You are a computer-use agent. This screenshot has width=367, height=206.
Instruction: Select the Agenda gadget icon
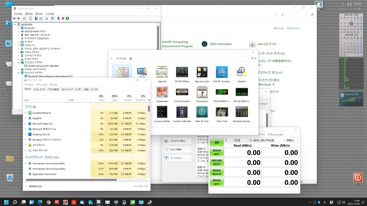[x=162, y=72]
